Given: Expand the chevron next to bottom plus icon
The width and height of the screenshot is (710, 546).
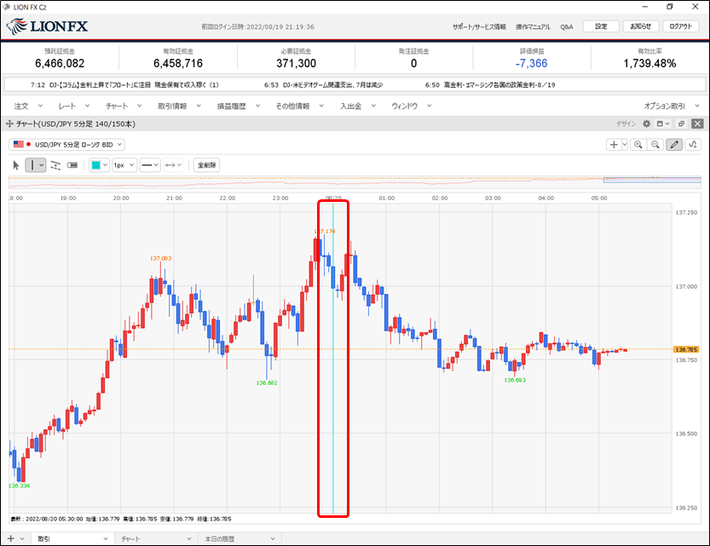Looking at the screenshot, I should point(22,539).
